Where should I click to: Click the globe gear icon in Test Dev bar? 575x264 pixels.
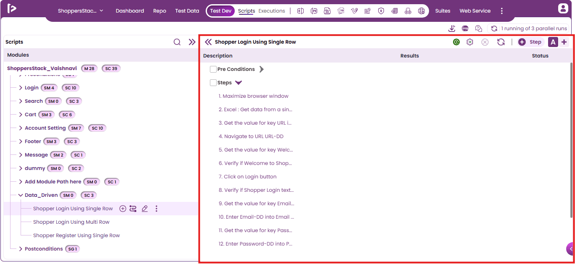tap(421, 11)
